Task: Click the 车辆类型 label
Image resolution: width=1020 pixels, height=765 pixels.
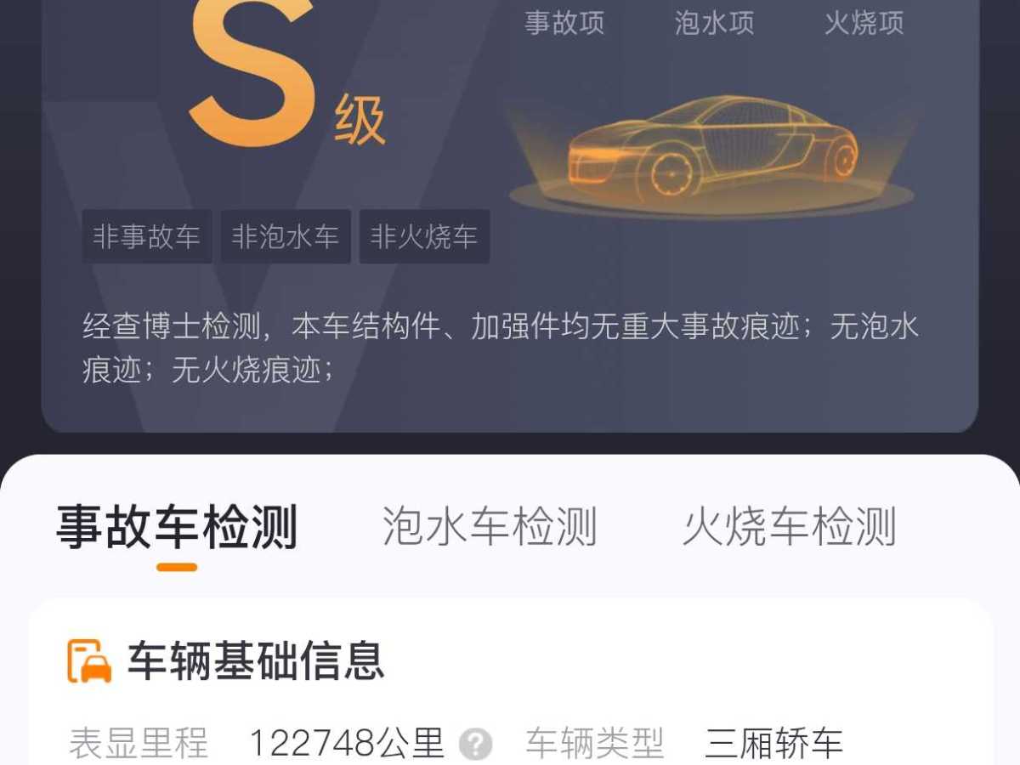Action: point(594,744)
